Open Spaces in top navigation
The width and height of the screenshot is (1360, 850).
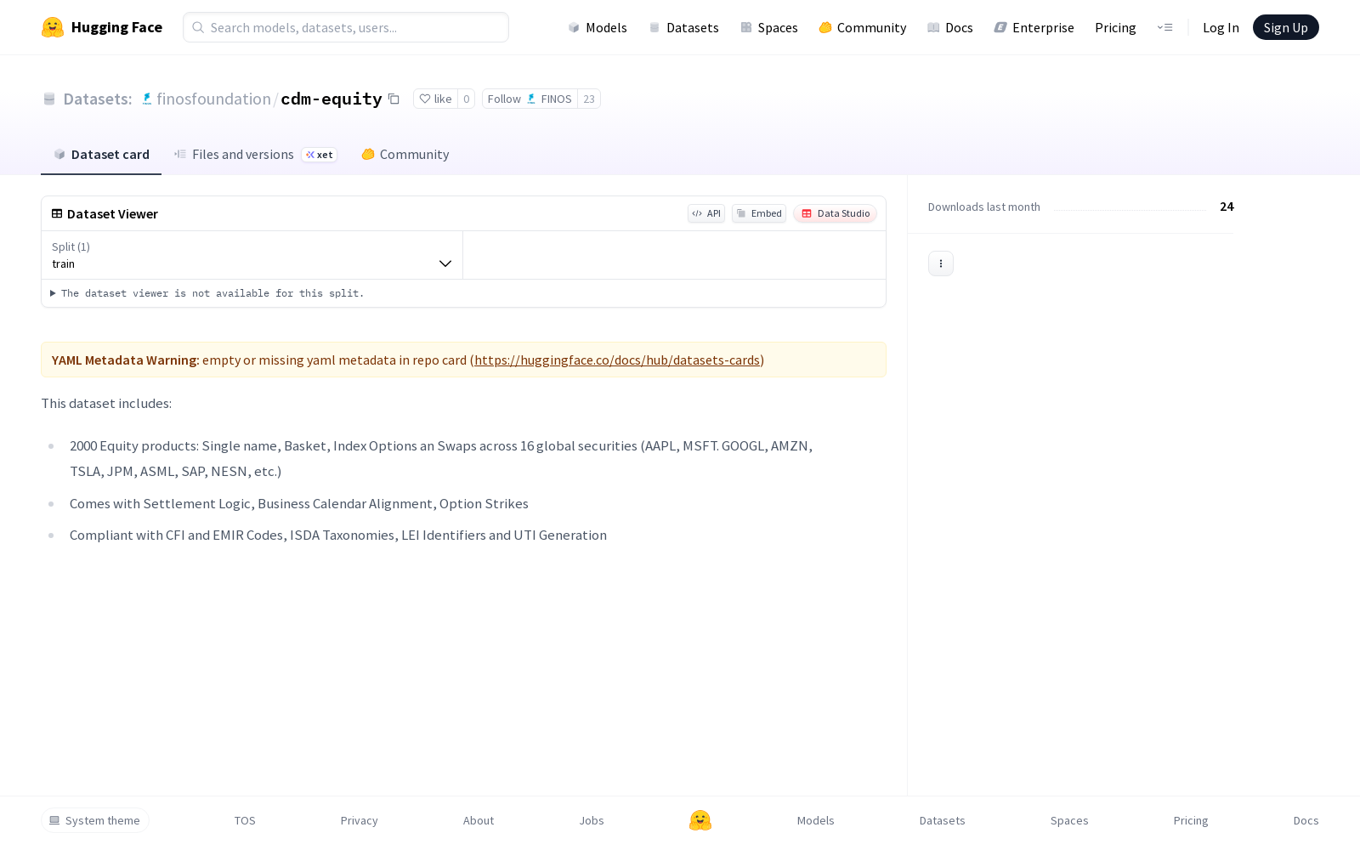(x=769, y=27)
